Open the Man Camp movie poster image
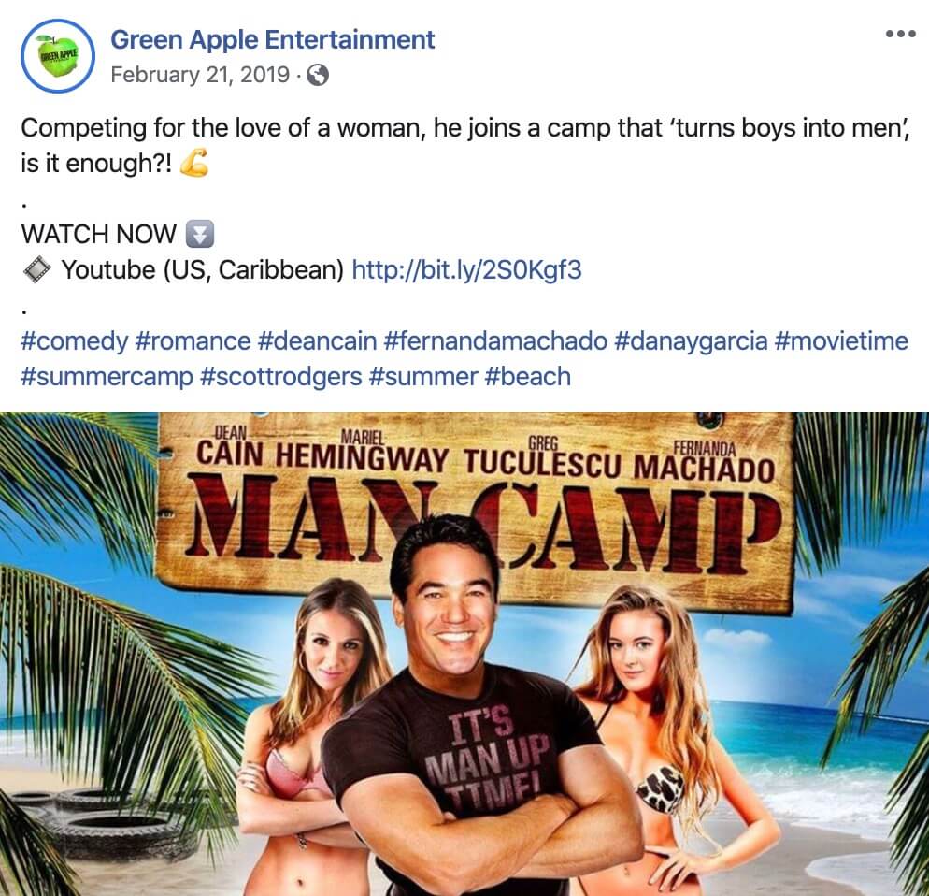 pyautogui.click(x=464, y=654)
